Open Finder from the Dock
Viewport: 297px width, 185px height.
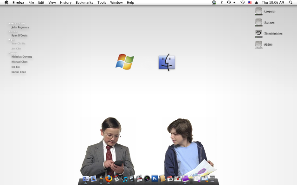click(86, 179)
